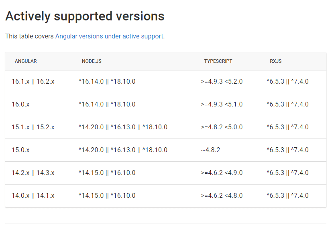This screenshot has width=332, height=229.
Task: Select the 15.0.x Angular version cell
Action: [x=20, y=150]
